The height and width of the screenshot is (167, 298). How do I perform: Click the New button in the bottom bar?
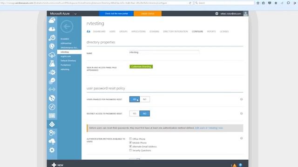pos(57,165)
